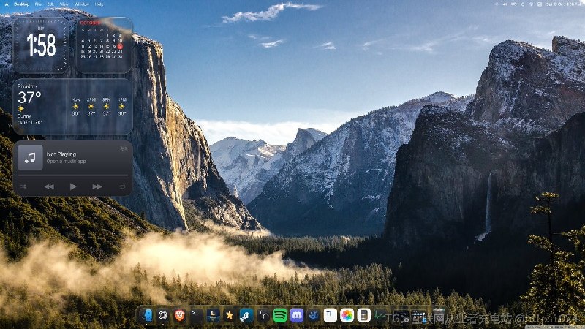Click the '2PM' hourly forecast column

(91, 107)
